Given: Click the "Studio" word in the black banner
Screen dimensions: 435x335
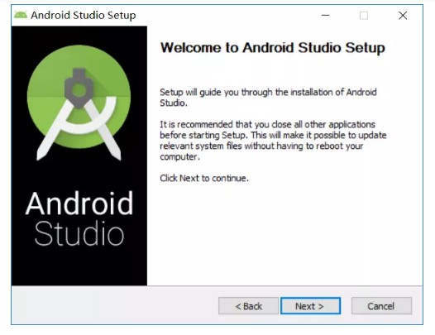Looking at the screenshot, I should tap(79, 233).
